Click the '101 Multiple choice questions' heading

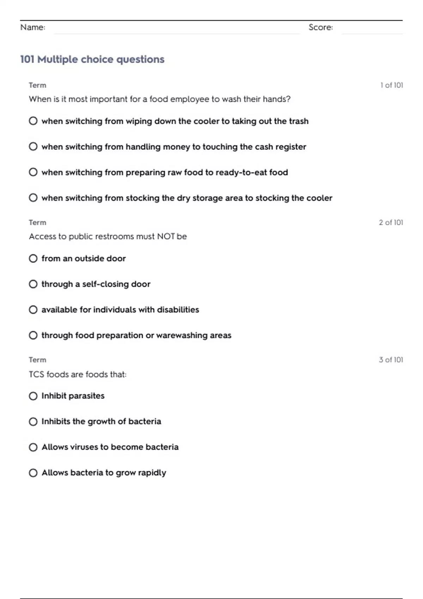click(x=92, y=60)
